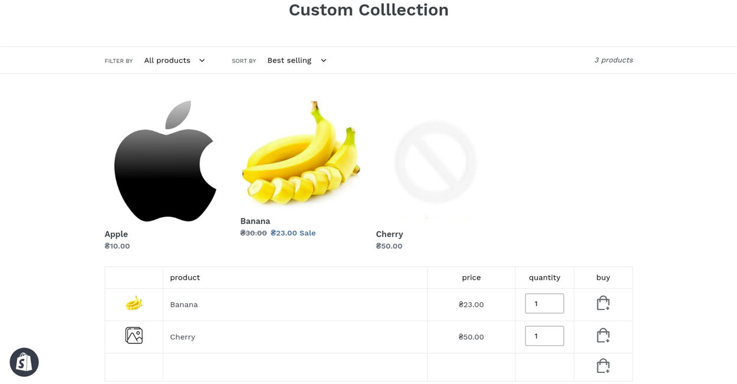
Task: Open the Cherry product title link
Action: coord(390,234)
